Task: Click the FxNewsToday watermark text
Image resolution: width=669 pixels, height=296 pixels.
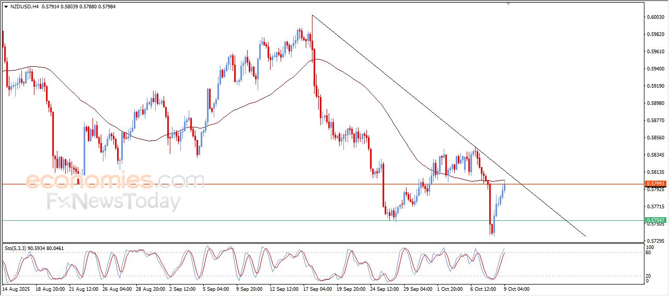Action: click(114, 201)
